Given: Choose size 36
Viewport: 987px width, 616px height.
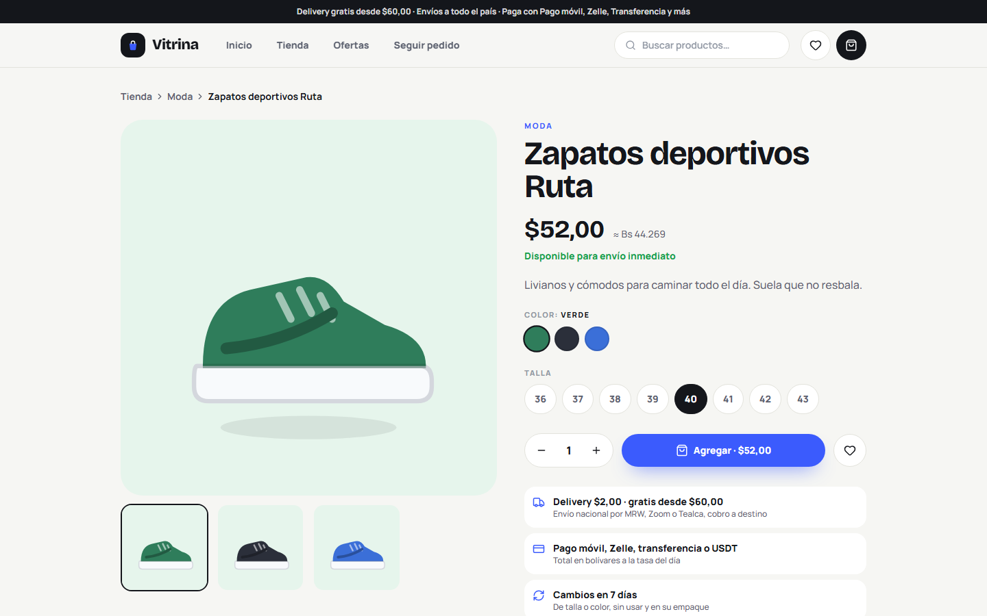Looking at the screenshot, I should (x=540, y=399).
